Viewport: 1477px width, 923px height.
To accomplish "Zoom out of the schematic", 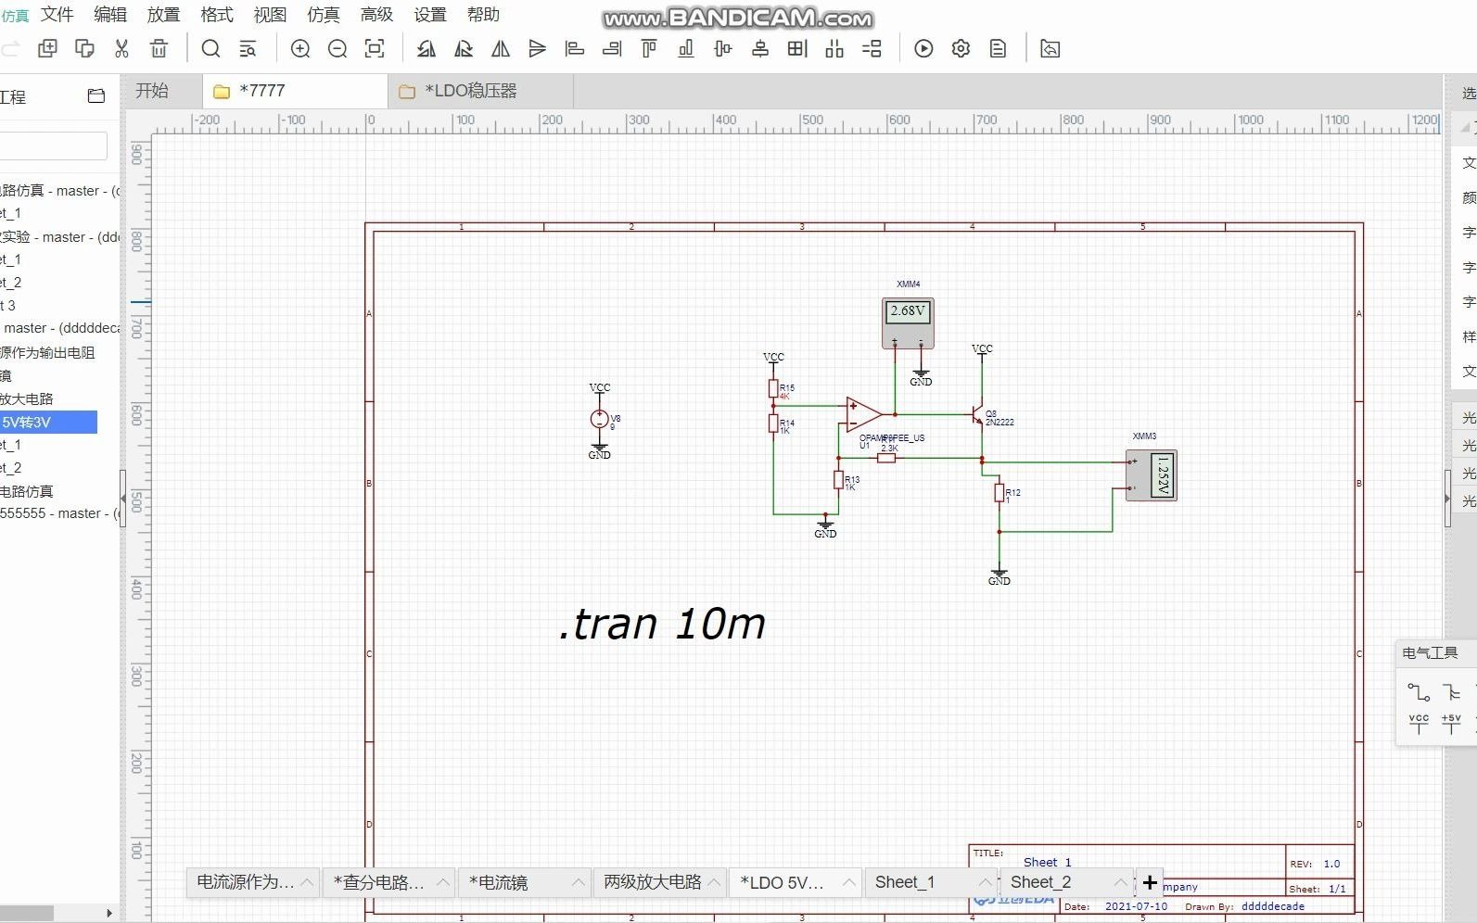I will pos(337,48).
